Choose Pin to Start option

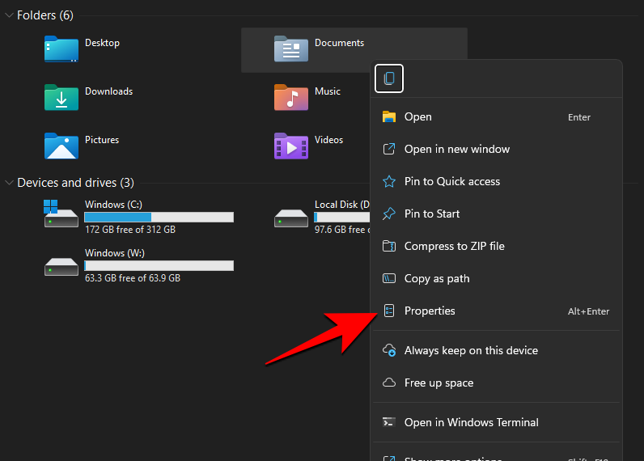(x=496, y=214)
